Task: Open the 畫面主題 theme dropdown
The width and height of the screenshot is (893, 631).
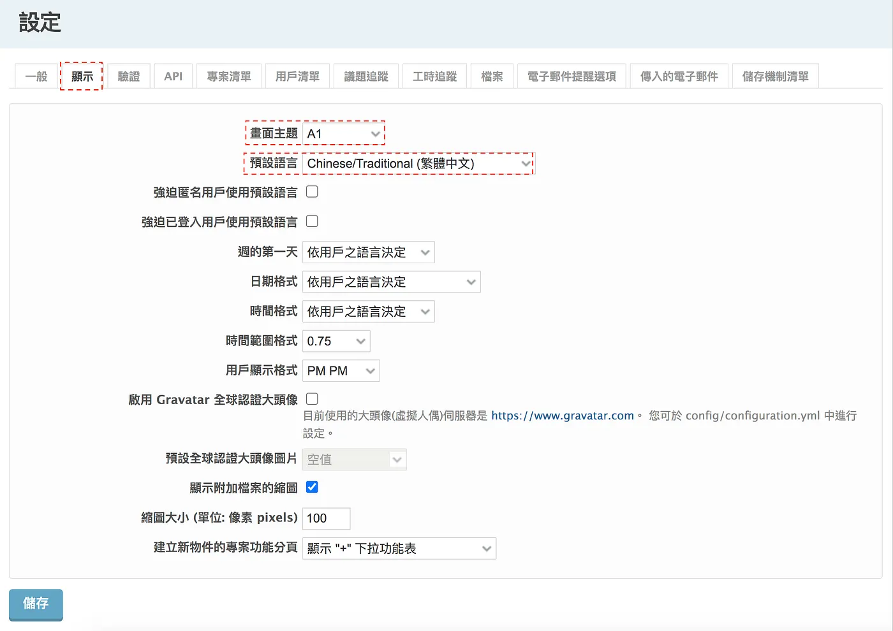Action: point(344,134)
